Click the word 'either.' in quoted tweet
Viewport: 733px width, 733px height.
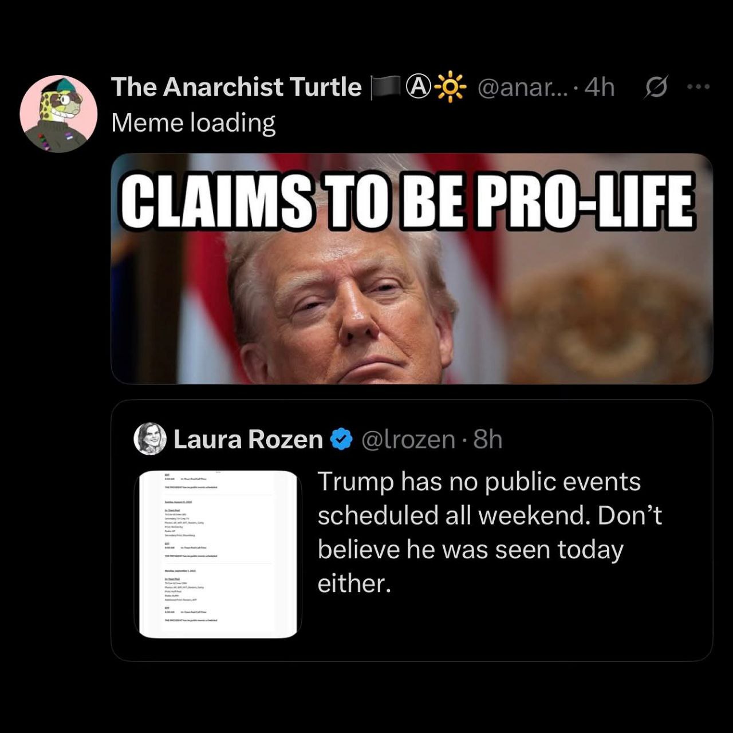coord(354,584)
